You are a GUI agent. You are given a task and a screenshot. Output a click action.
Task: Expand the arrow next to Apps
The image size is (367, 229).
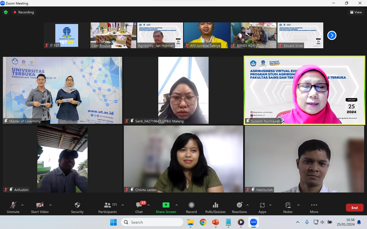270,205
